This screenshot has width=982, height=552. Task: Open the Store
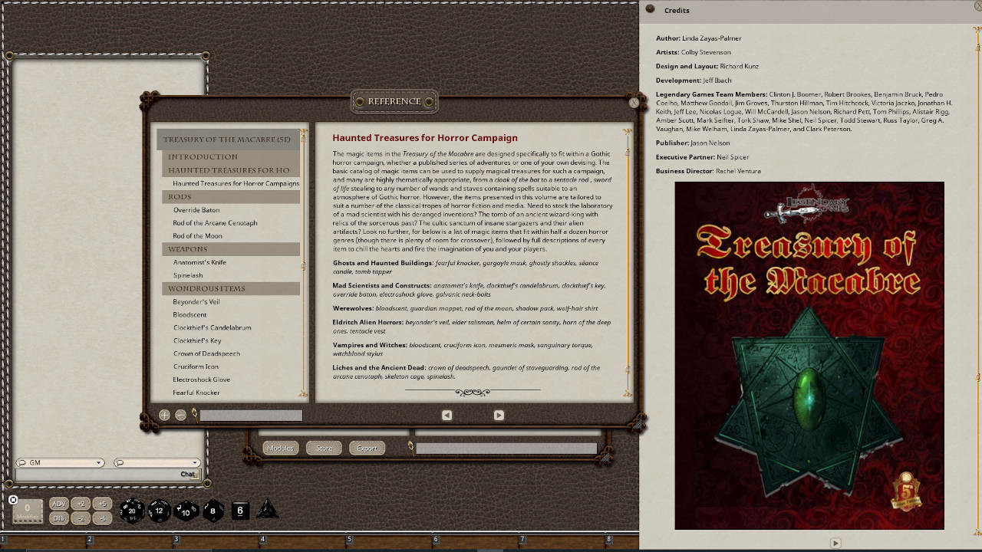323,448
